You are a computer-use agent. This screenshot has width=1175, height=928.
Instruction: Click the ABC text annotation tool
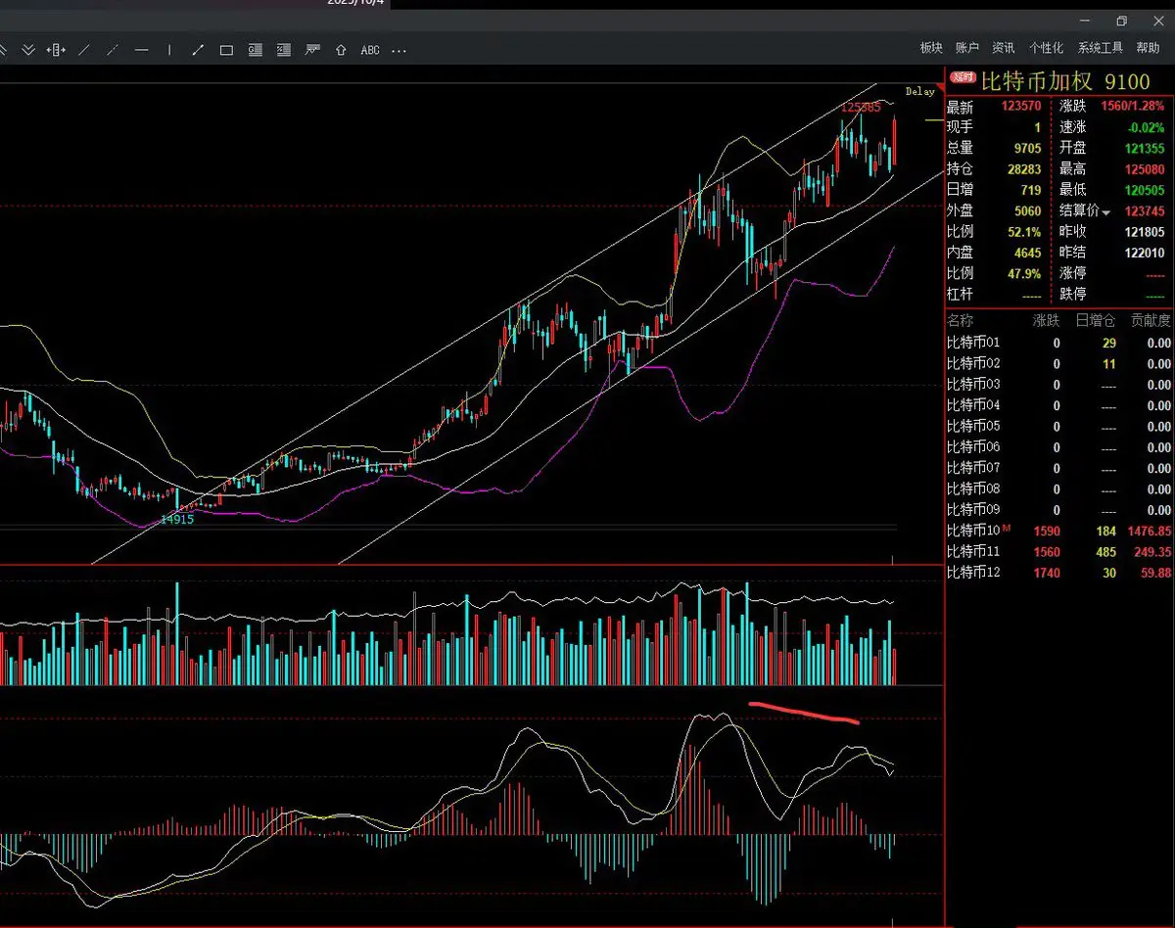pyautogui.click(x=370, y=50)
